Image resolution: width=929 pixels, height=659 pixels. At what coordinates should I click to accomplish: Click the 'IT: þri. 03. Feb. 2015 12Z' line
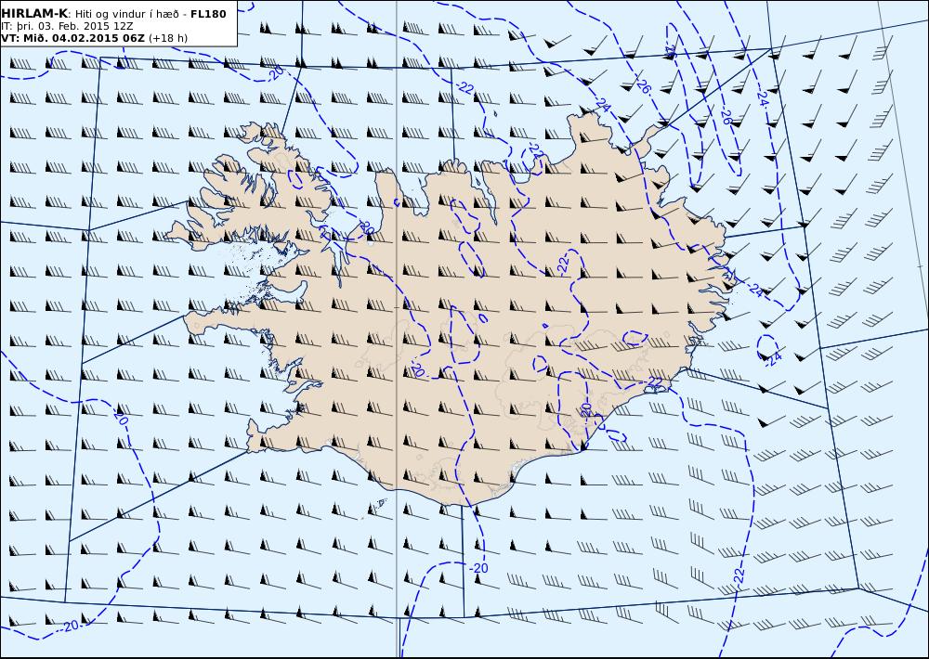click(68, 26)
